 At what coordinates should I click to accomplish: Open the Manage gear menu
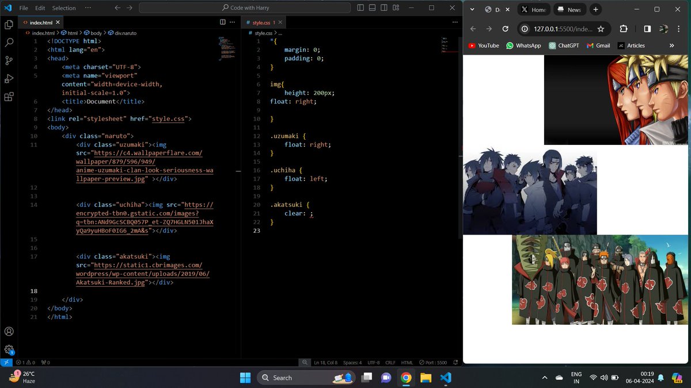coord(9,349)
